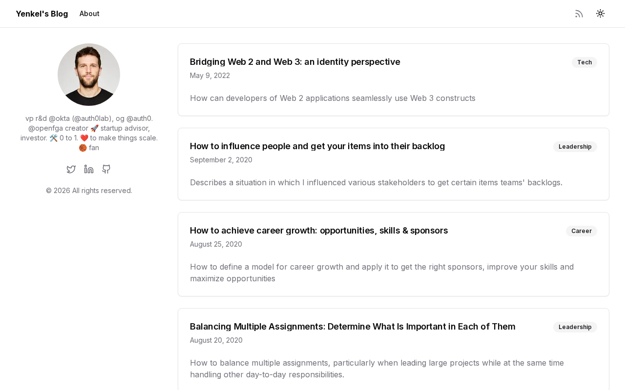Toggle the light/dark theme sun icon
This screenshot has height=390, width=625.
click(x=601, y=14)
